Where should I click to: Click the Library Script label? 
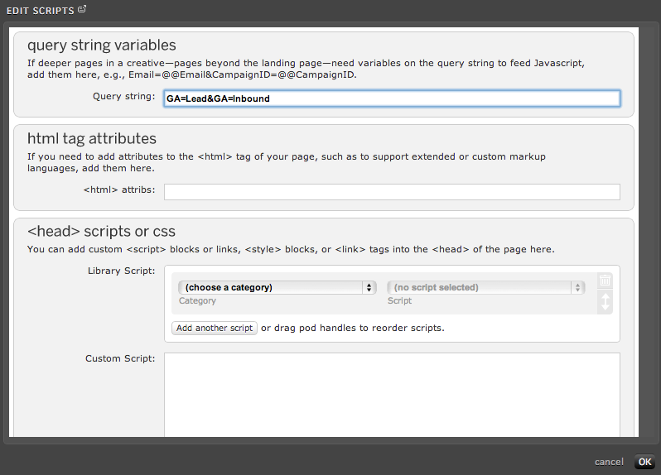coord(122,271)
